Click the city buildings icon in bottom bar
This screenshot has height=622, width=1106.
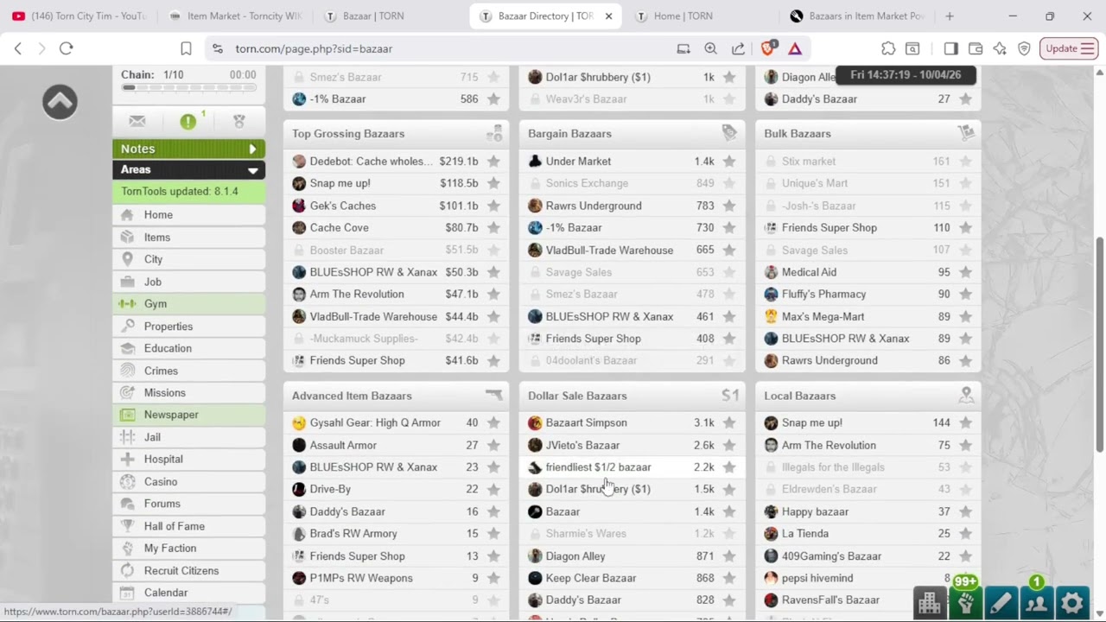930,603
